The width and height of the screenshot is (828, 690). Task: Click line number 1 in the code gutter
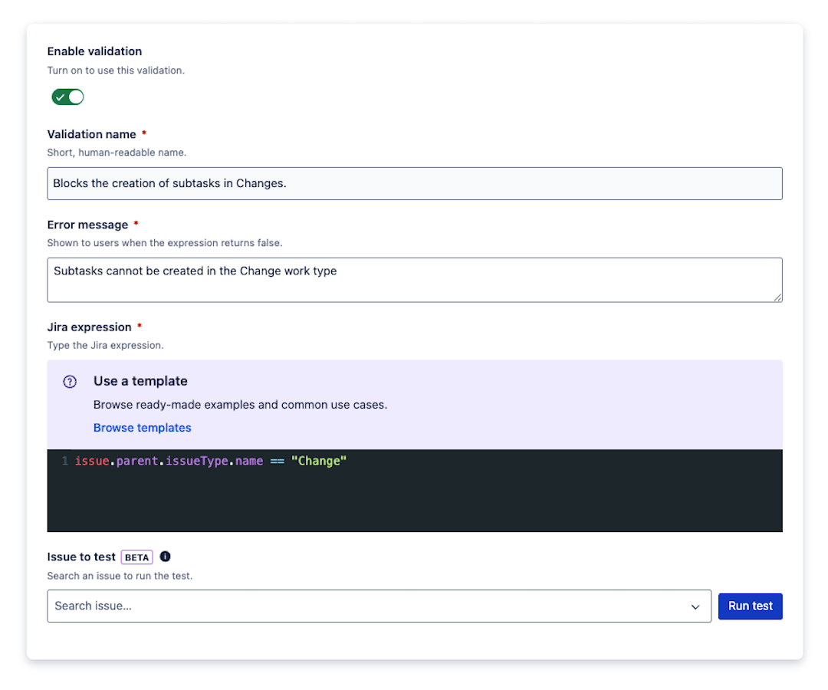coord(65,462)
